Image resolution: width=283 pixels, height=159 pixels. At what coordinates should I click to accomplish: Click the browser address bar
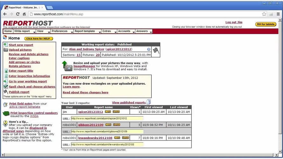(x=147, y=14)
